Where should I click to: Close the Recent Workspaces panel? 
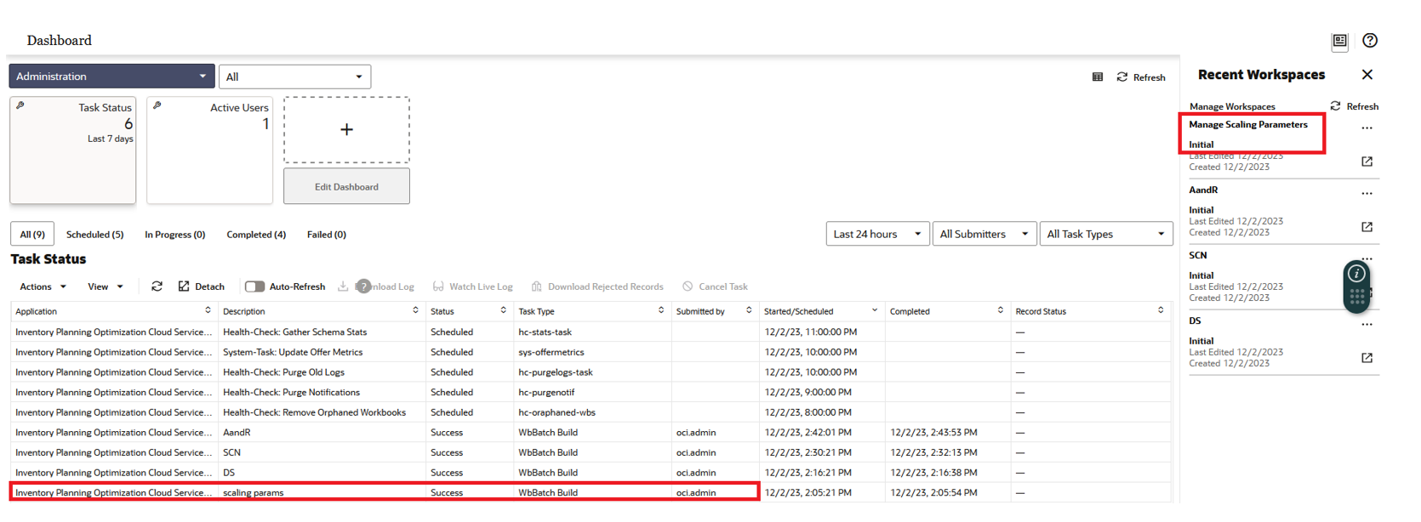point(1367,75)
